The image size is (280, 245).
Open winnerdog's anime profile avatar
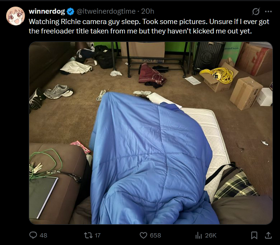[16, 16]
